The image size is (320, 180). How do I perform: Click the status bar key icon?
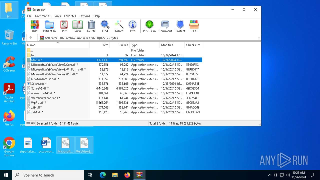pos(33,123)
